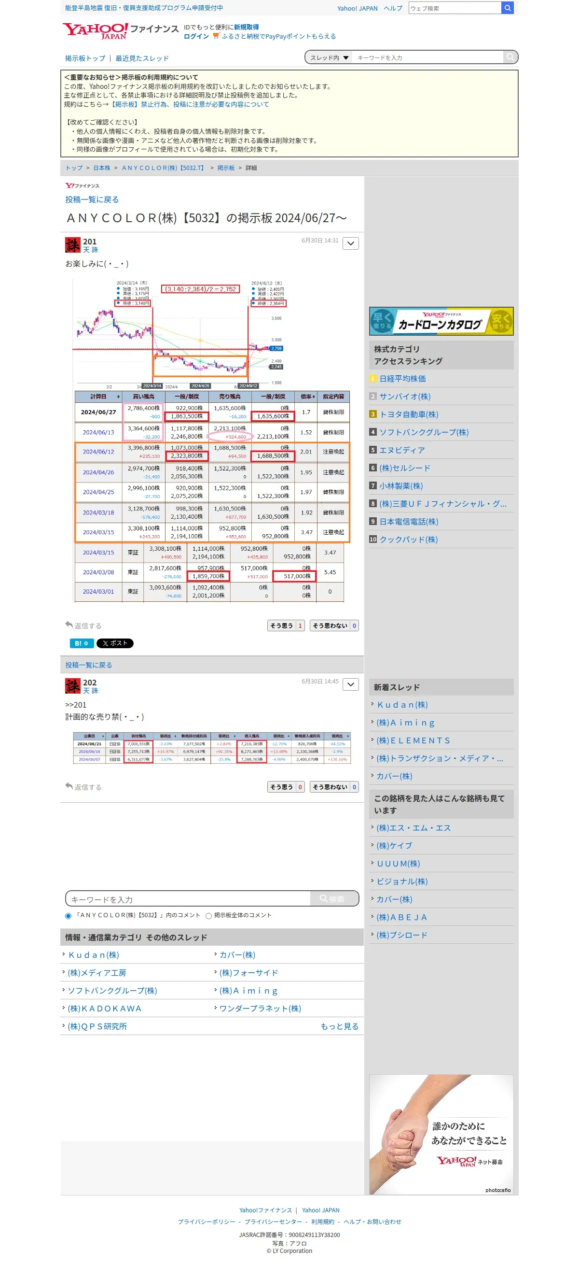Image resolution: width=579 pixels, height=1265 pixels.
Task: Click the web search input field
Action: point(455,8)
